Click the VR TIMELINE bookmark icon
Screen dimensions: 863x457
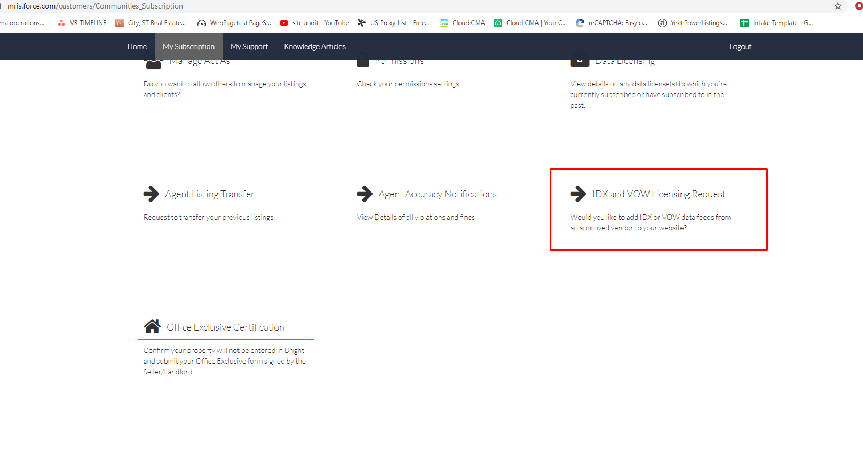coord(61,23)
